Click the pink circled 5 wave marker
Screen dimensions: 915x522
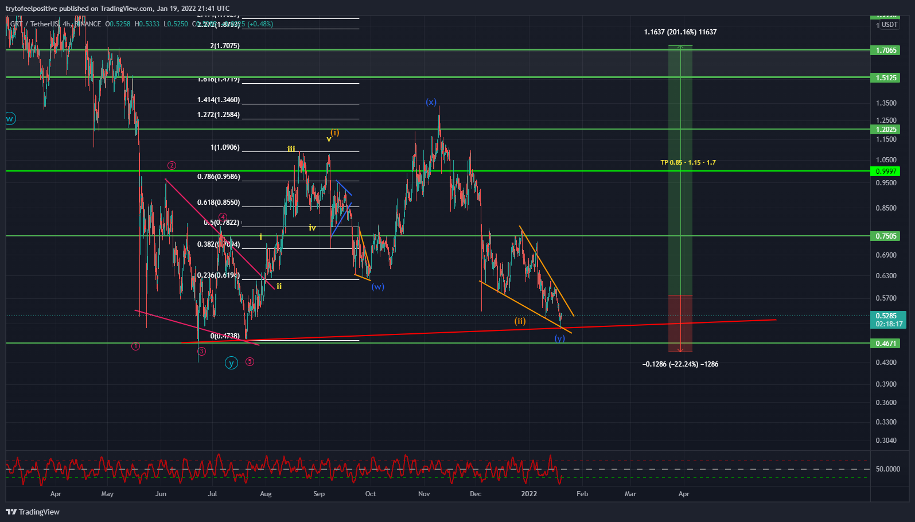[250, 361]
